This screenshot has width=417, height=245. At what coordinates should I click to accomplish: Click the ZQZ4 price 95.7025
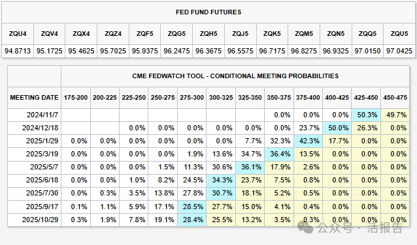[x=113, y=51]
